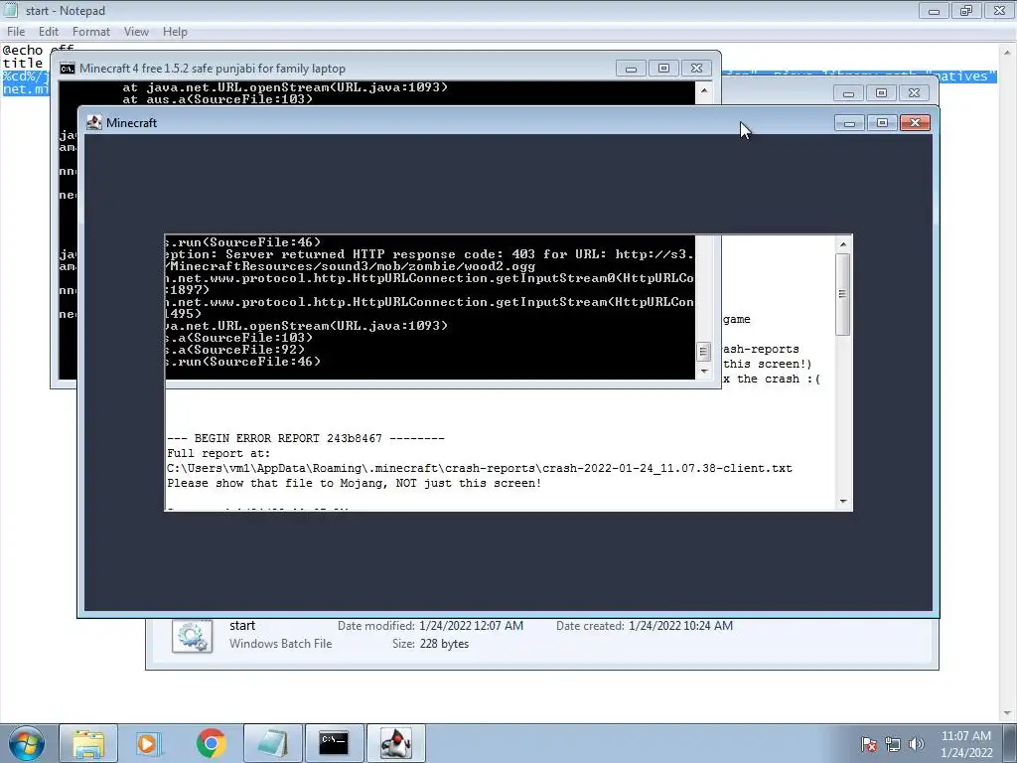Maximize the command prompt window
The image size is (1017, 763).
coord(663,69)
